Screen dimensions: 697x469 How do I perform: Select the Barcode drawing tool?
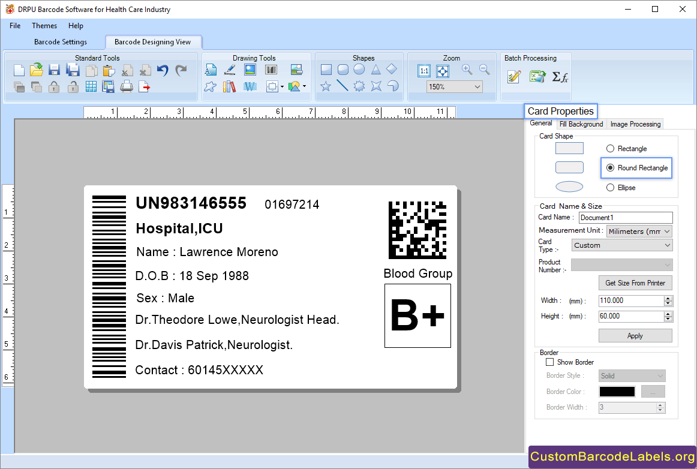(x=271, y=70)
